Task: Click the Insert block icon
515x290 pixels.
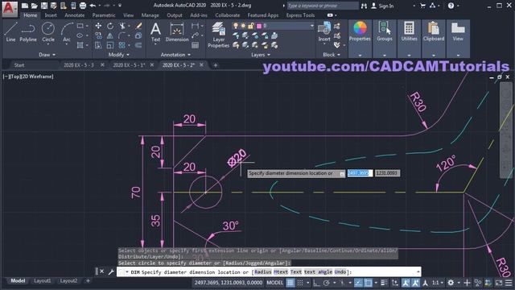Action: (324, 31)
